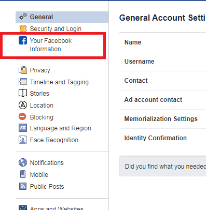Click the Mobile phone icon

click(23, 174)
